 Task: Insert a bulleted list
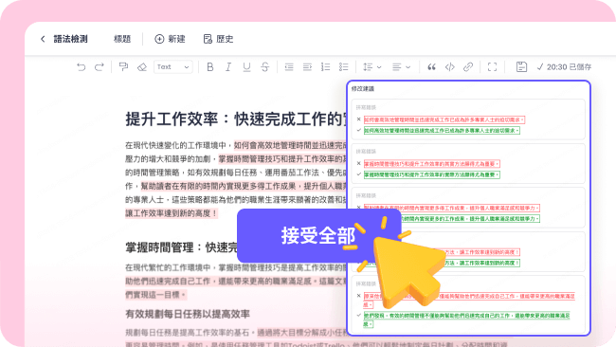coord(344,66)
